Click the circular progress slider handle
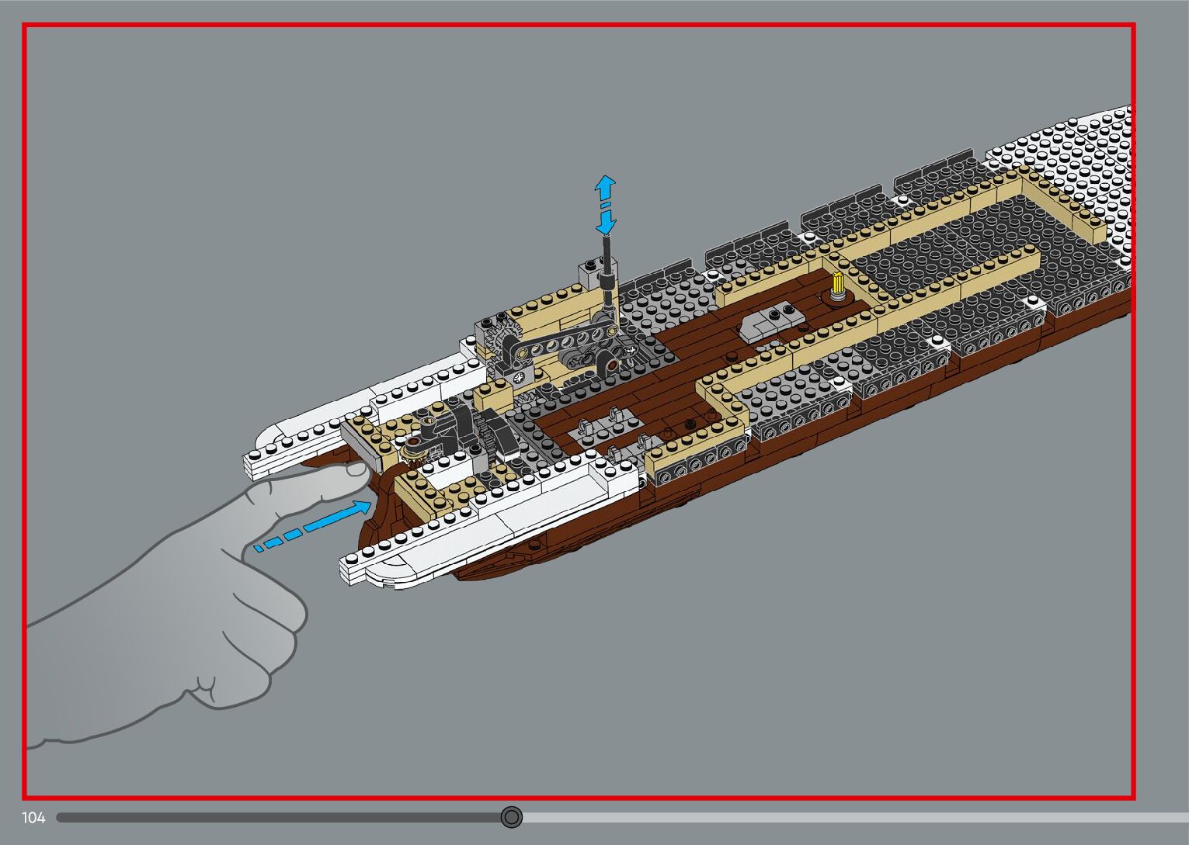Screen dimensions: 1189x845 coord(511,817)
